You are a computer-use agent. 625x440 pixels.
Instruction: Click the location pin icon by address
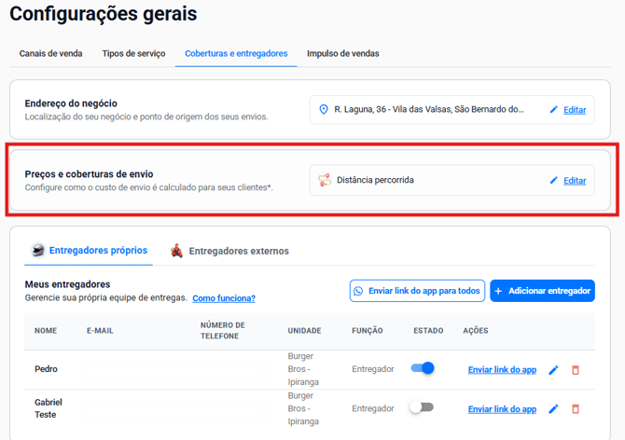click(324, 109)
